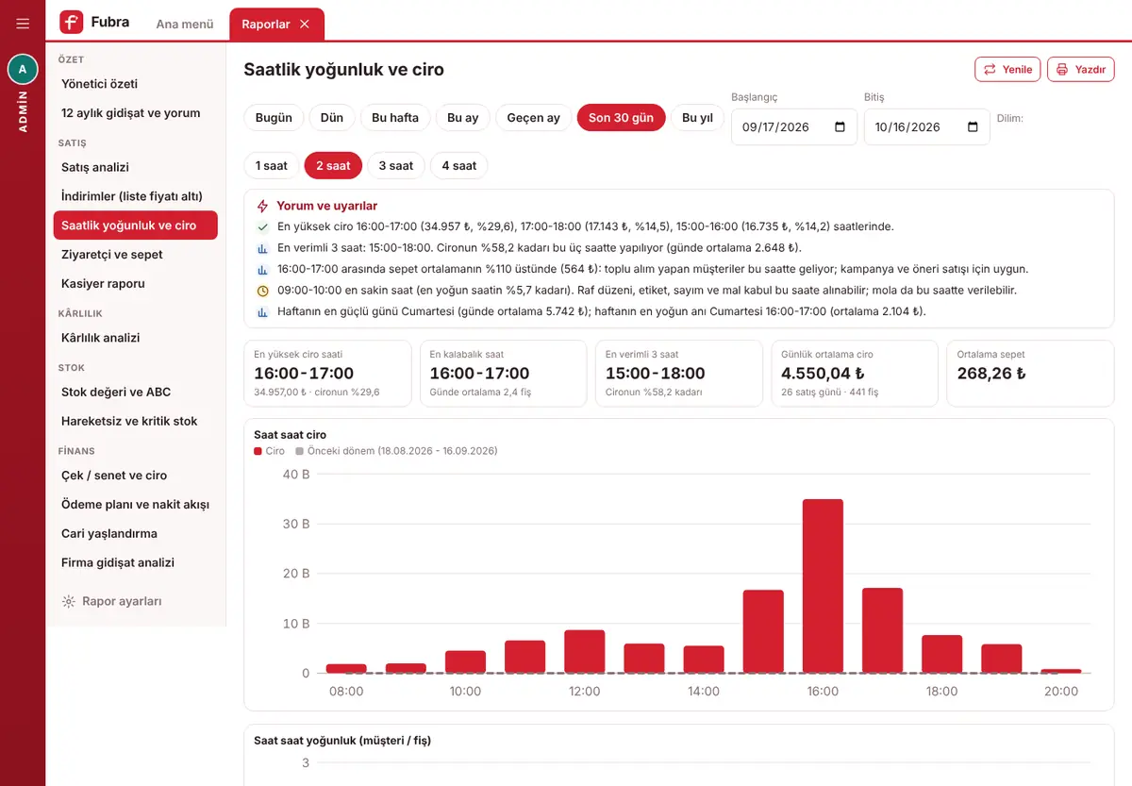Viewport: 1132px width, 786px height.
Task: Toggle the red Ciro legend swatch
Action: [x=258, y=451]
